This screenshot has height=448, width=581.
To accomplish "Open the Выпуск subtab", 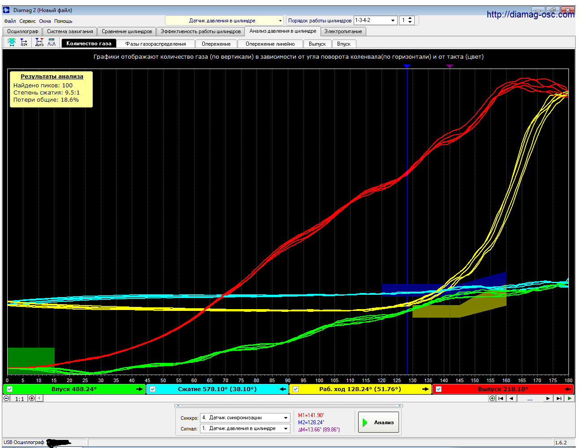I will click(x=317, y=43).
